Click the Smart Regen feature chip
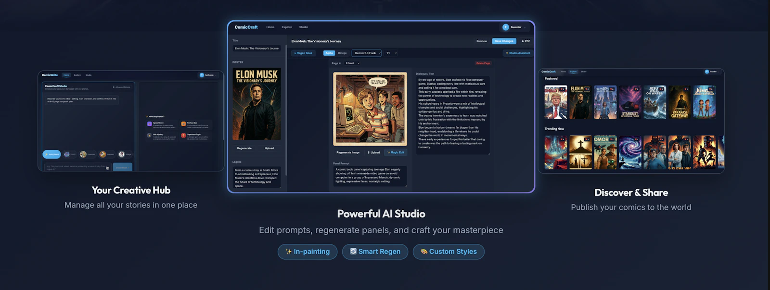Image resolution: width=770 pixels, height=290 pixels. click(x=375, y=252)
